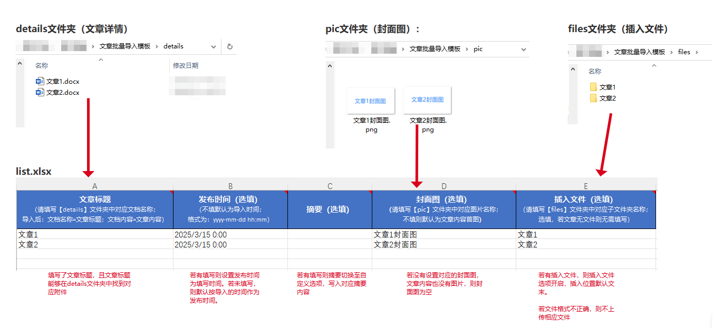Select column D header in list.xlsx
Image resolution: width=713 pixels, height=328 pixels.
[444, 186]
